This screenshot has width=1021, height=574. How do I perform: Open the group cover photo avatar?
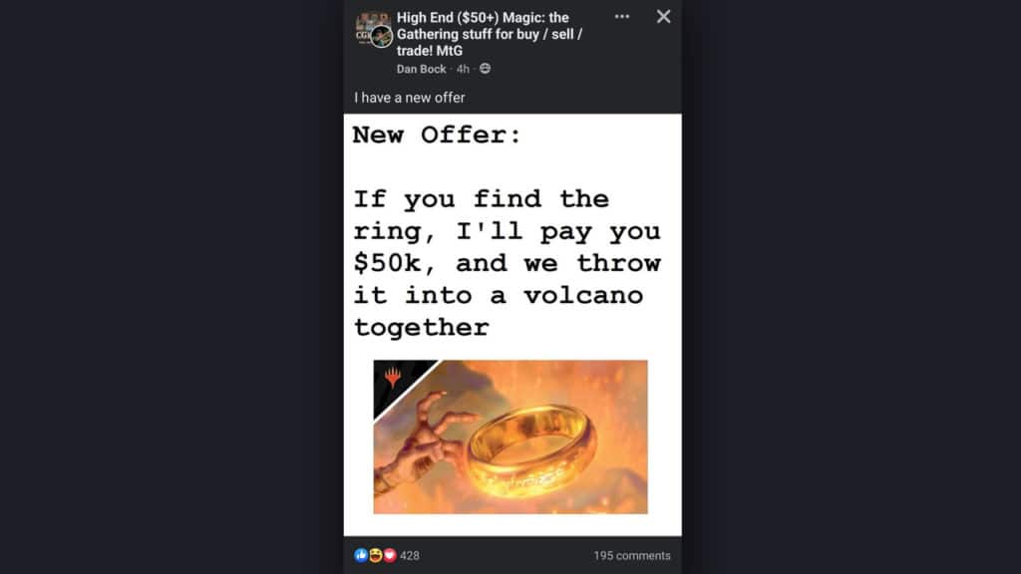(x=367, y=24)
